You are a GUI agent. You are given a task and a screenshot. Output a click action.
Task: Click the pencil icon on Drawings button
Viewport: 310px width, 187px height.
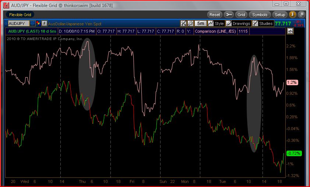229,24
